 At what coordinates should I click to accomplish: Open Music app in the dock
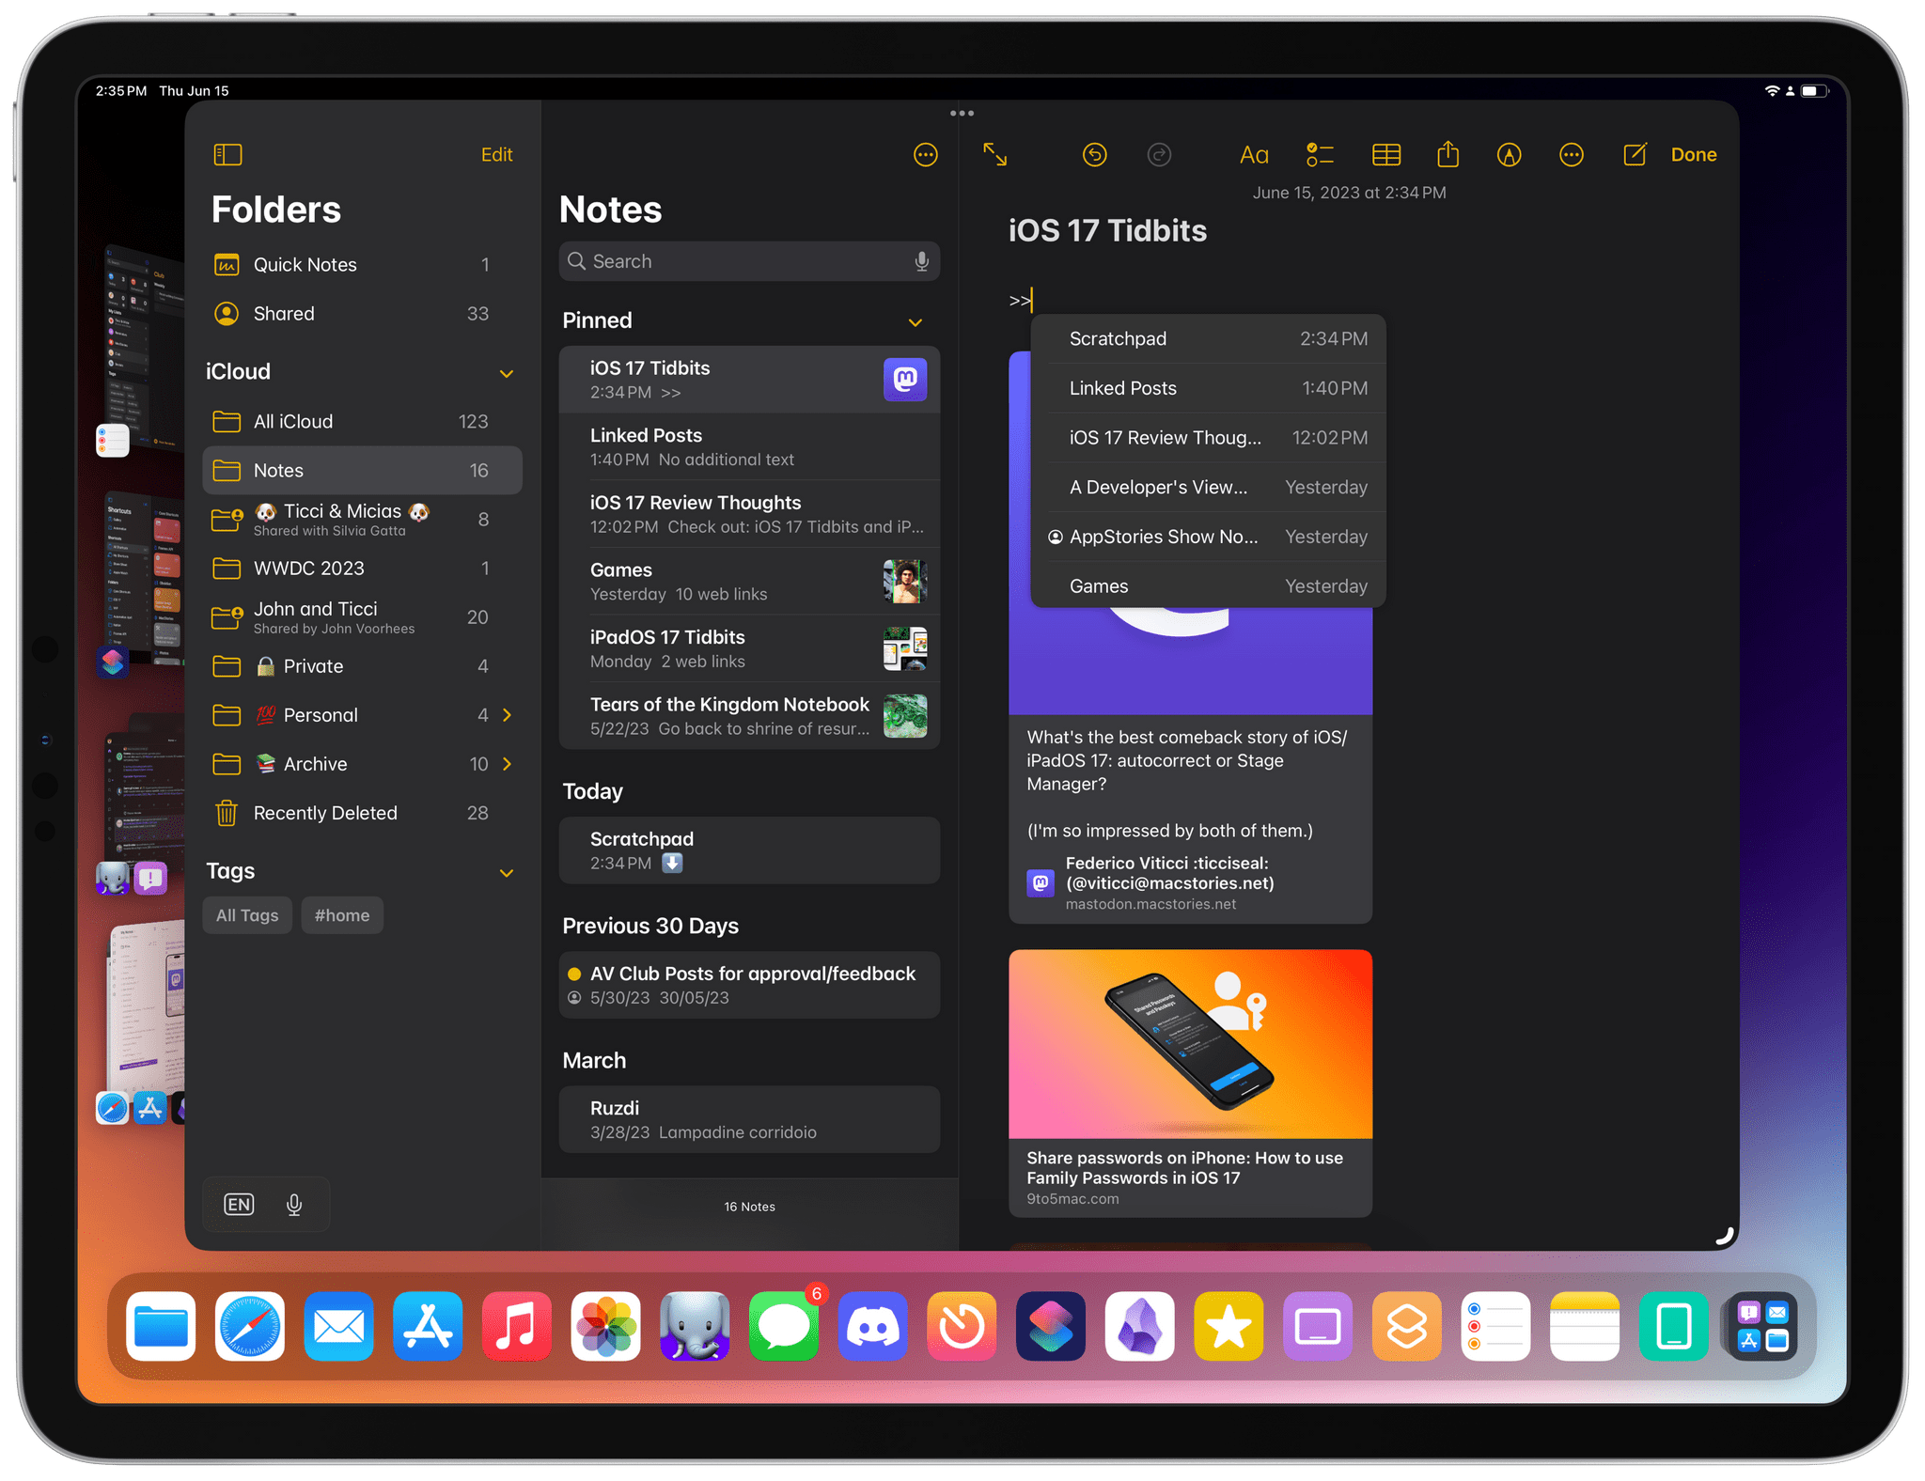517,1326
